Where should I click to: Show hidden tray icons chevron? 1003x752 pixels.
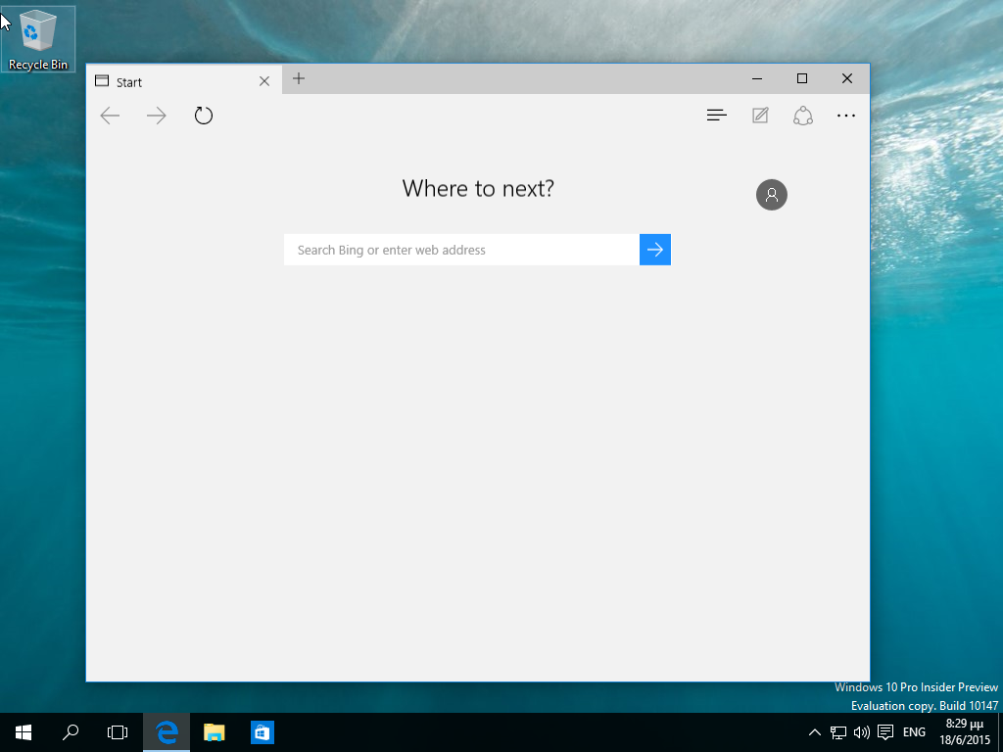coord(814,732)
